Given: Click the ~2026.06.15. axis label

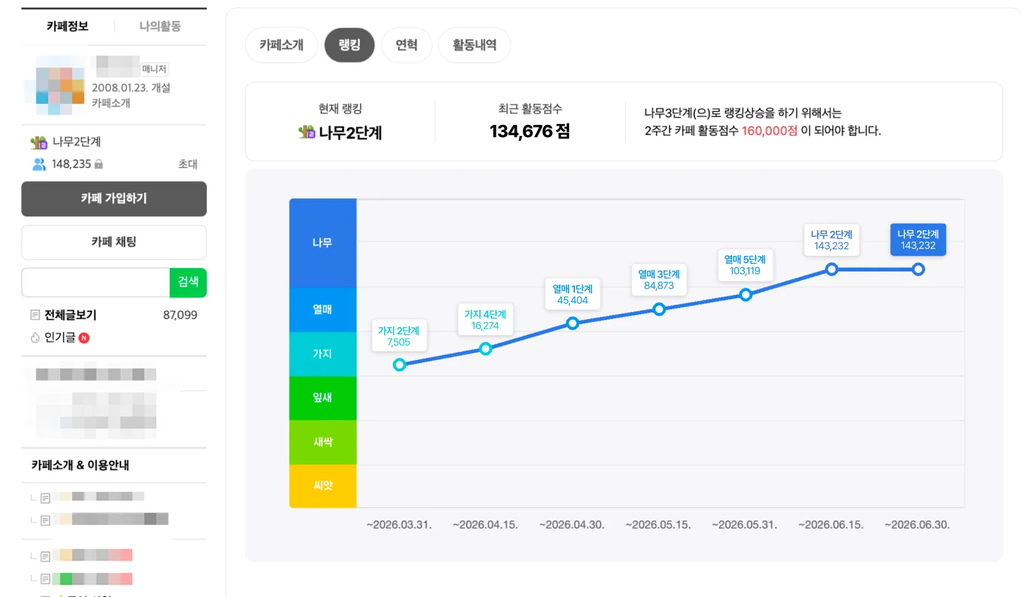Looking at the screenshot, I should click(831, 525).
